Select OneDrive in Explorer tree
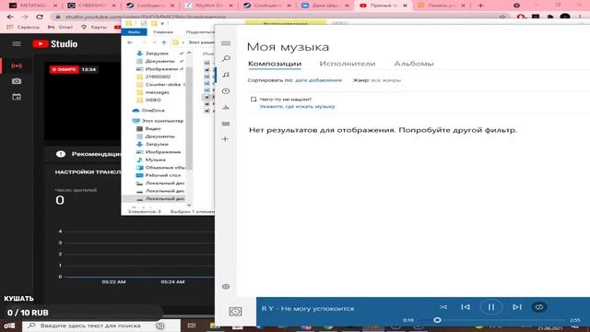The height and width of the screenshot is (332, 590). [x=153, y=111]
